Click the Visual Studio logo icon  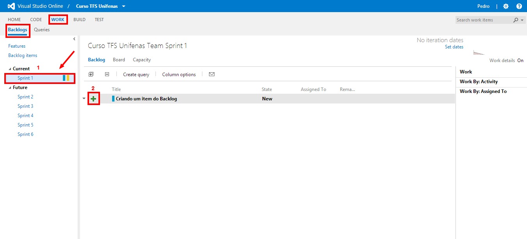pyautogui.click(x=11, y=6)
